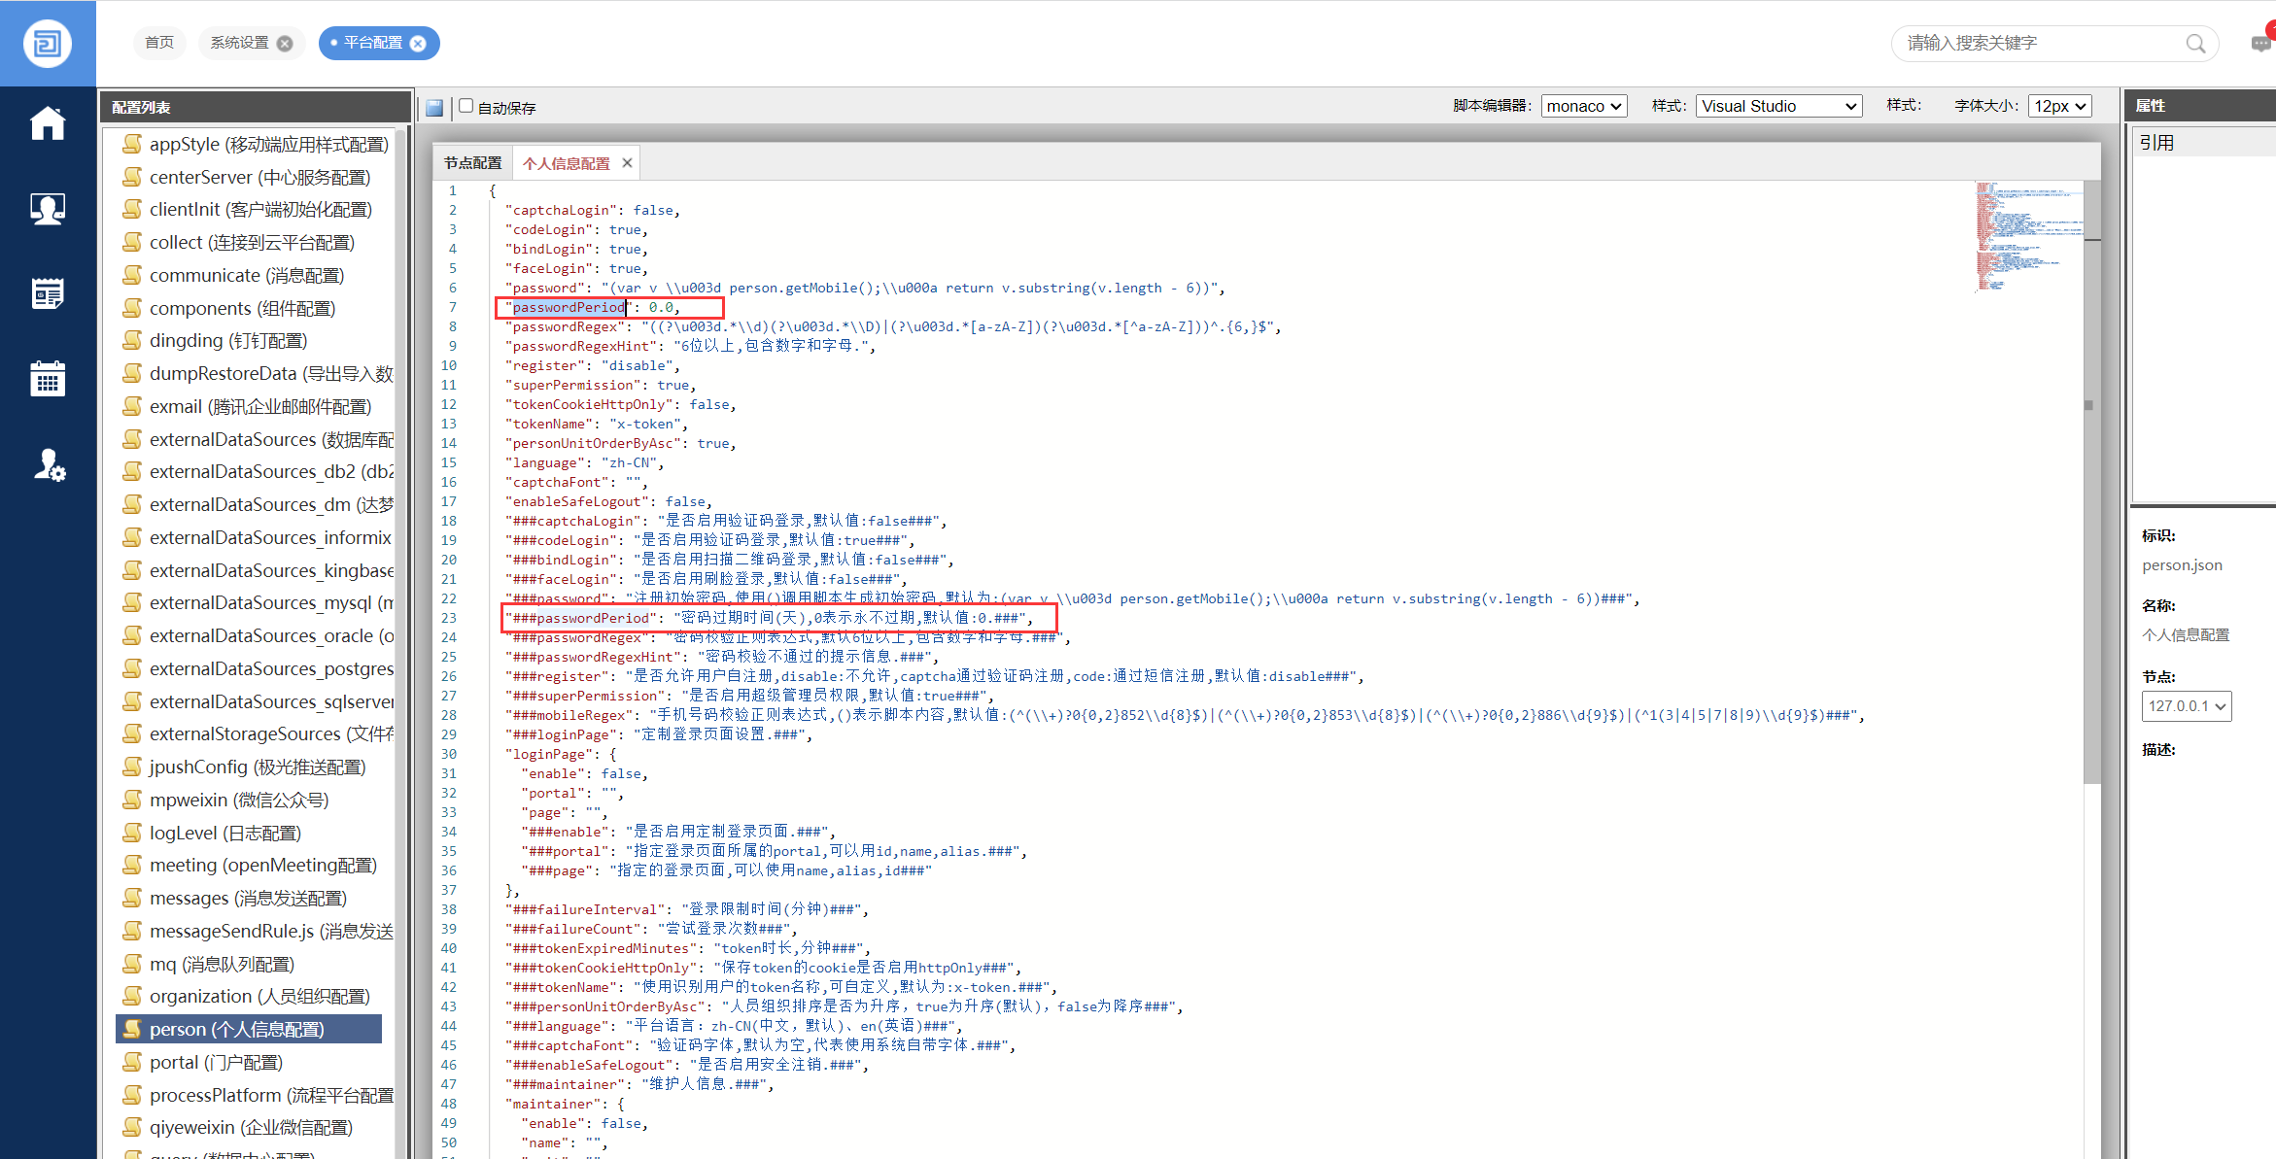The image size is (2276, 1159).
Task: Open the user monitor sidebar icon
Action: 47,209
